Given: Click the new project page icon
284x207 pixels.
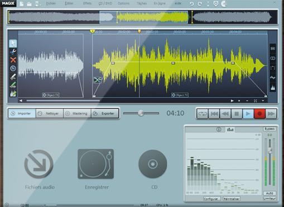Looking at the screenshot, I should pyautogui.click(x=22, y=3).
